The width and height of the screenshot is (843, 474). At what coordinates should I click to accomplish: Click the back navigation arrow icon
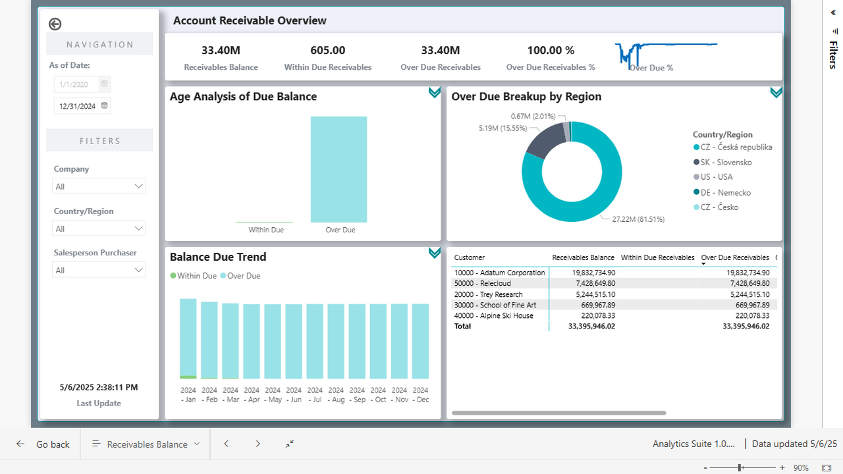pos(55,24)
